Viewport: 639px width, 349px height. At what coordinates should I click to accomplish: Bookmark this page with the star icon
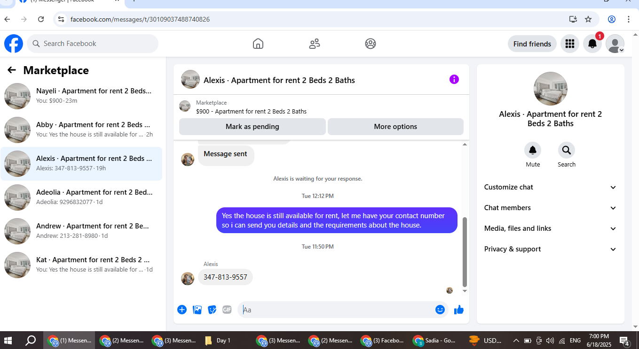588,19
